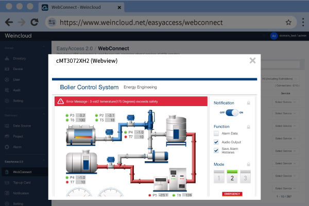Click the Weincloud logo text
The width and height of the screenshot is (309, 206).
(18, 36)
